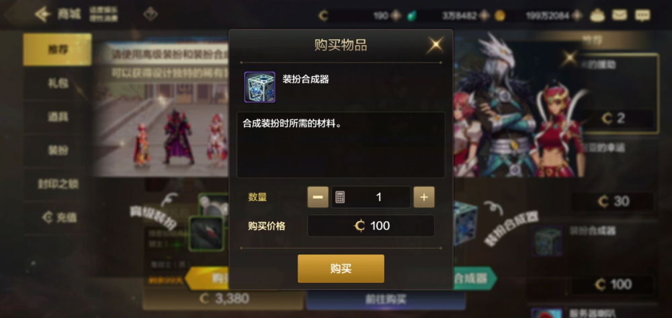Click the 装扮合成器 item icon

tap(259, 87)
